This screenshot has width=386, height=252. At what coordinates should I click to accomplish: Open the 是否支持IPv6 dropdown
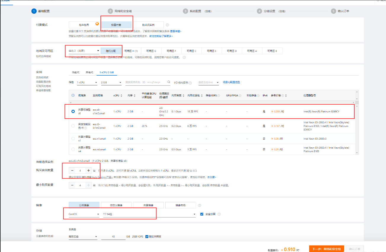pyautogui.click(x=209, y=82)
